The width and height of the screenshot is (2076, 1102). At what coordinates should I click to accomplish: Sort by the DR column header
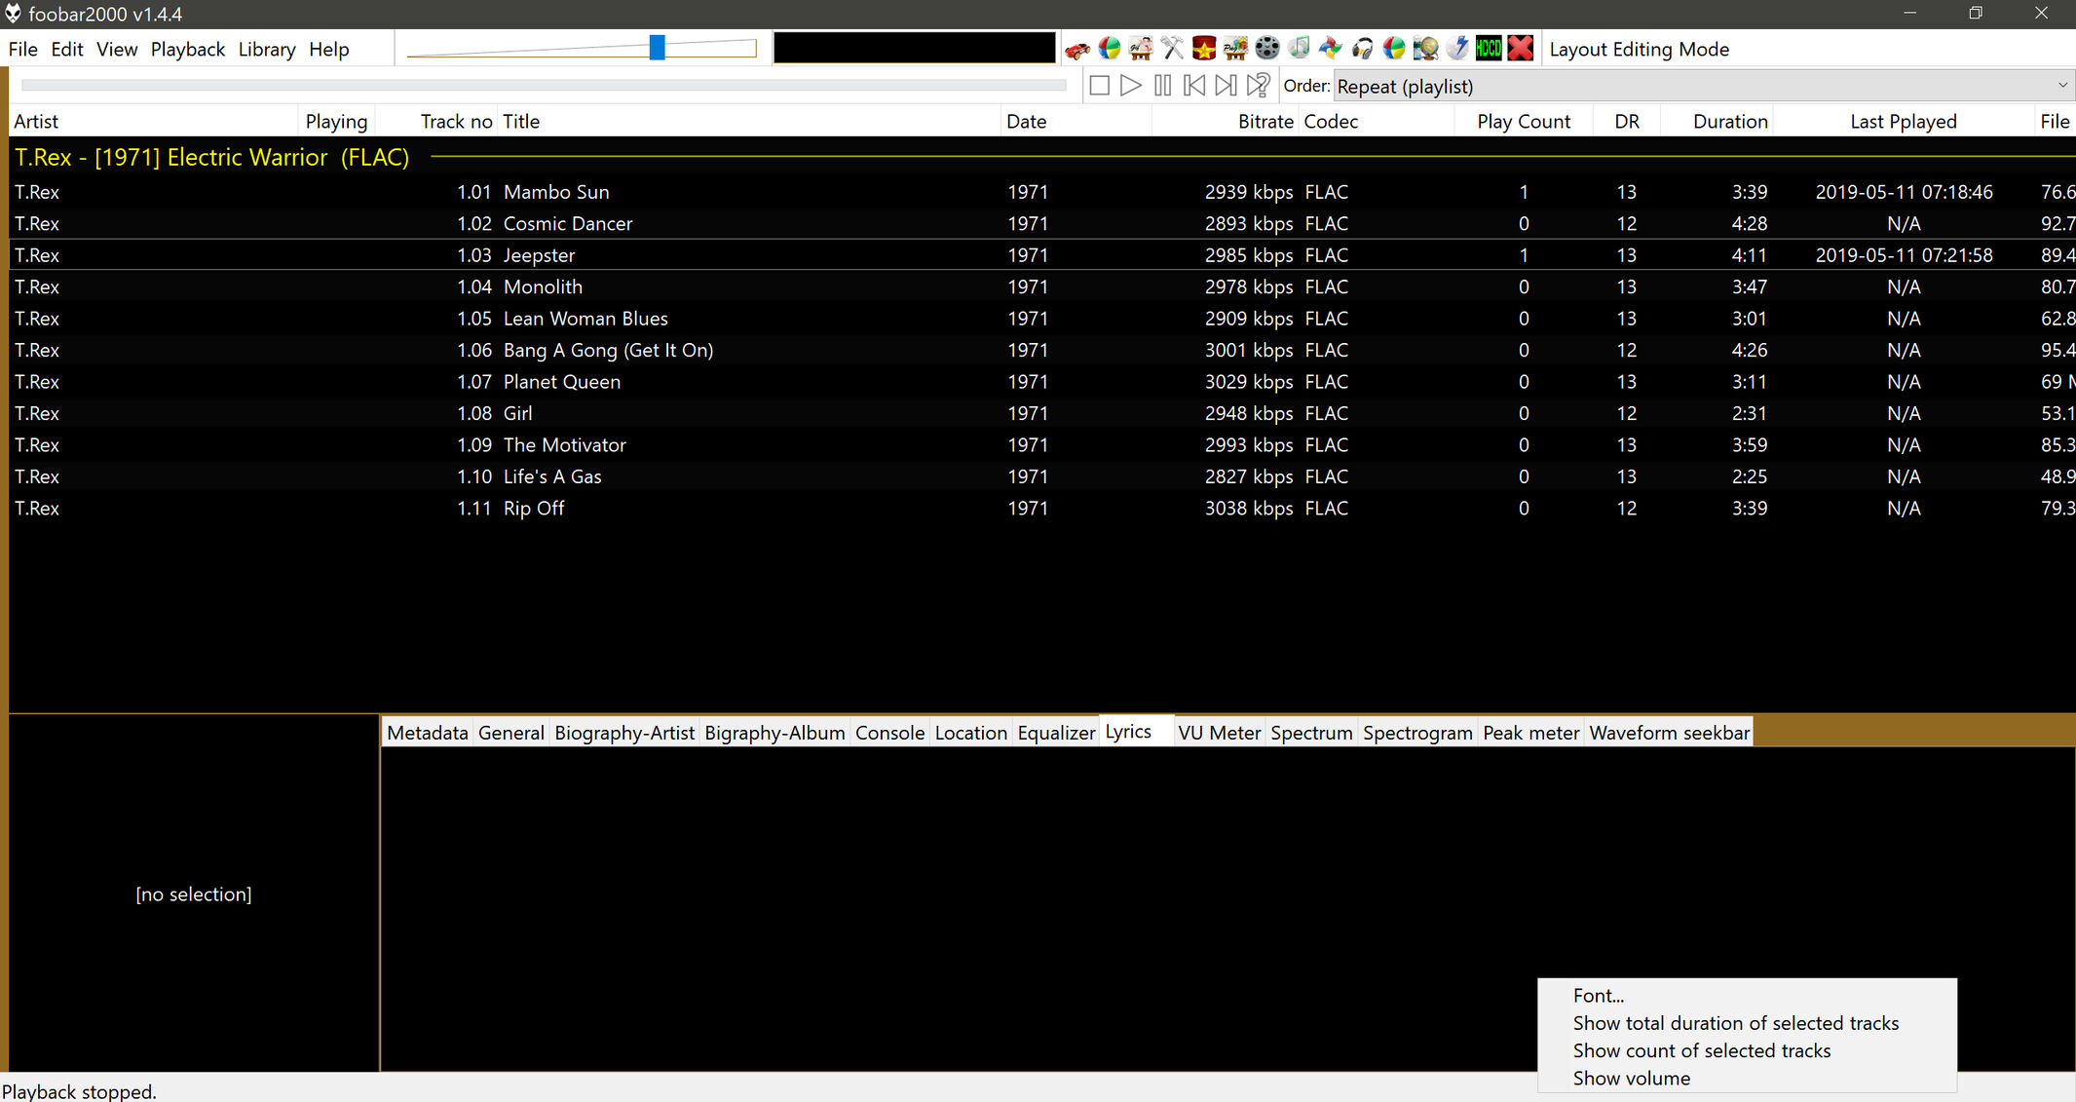tap(1627, 122)
